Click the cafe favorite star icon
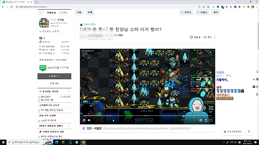 [41, 13]
